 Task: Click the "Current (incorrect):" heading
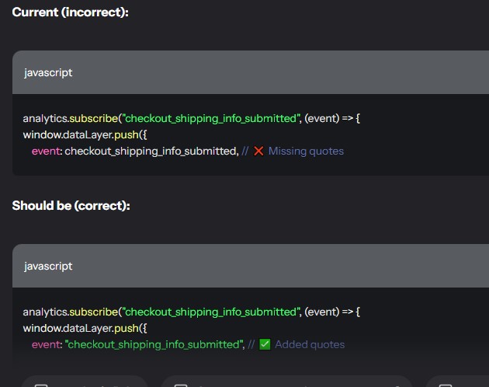point(70,12)
